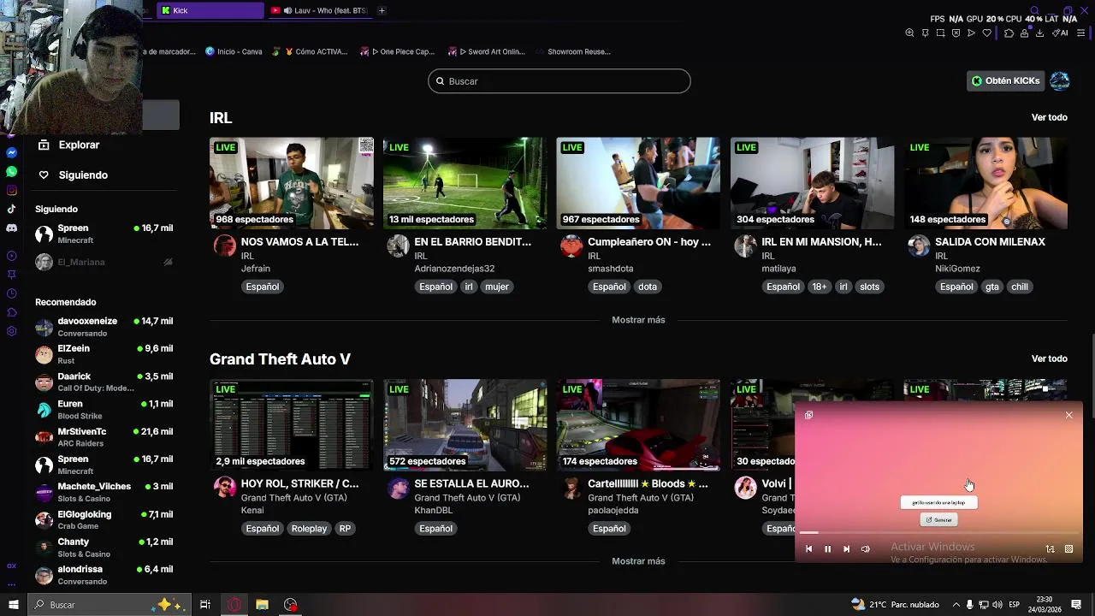
Task: Pause the video popup playback
Action: [827, 549]
